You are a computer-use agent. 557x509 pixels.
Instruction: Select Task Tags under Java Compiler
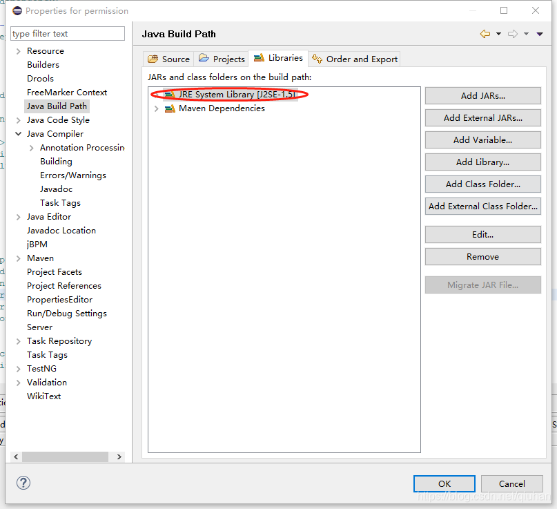coord(60,203)
